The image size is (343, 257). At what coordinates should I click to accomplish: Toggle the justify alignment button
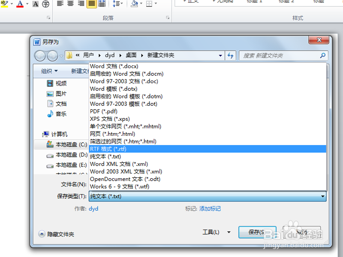[x=91, y=4]
